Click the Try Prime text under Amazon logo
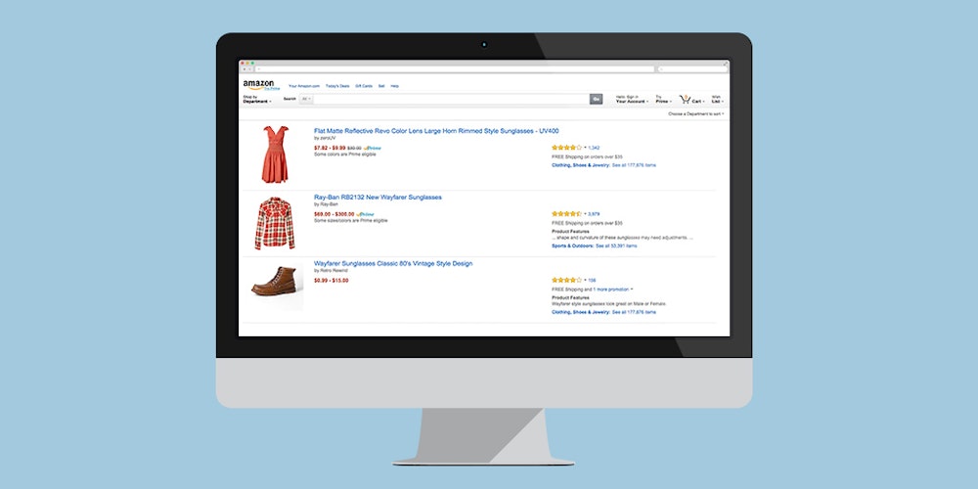This screenshot has height=489, width=978. [272, 89]
